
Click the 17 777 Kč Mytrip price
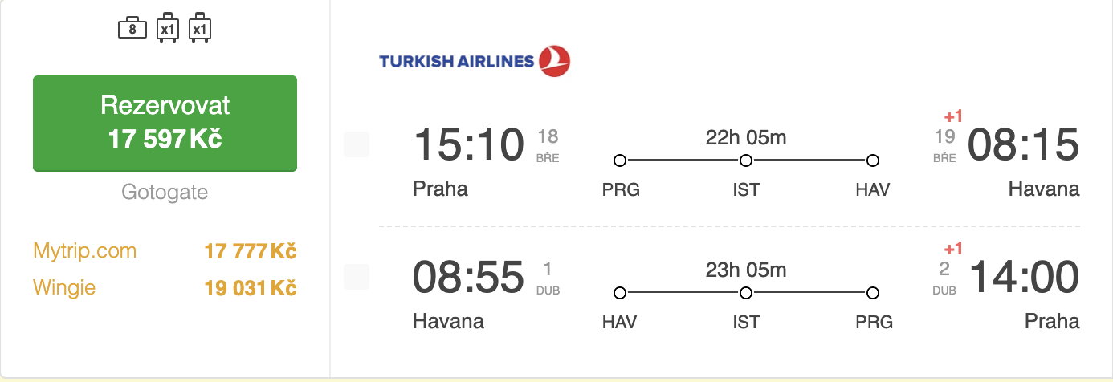[x=251, y=251]
